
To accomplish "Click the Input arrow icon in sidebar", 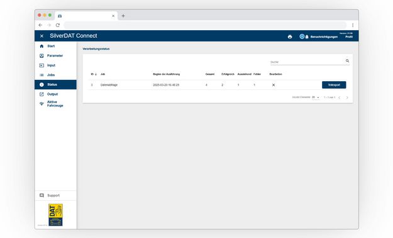I will [x=42, y=65].
